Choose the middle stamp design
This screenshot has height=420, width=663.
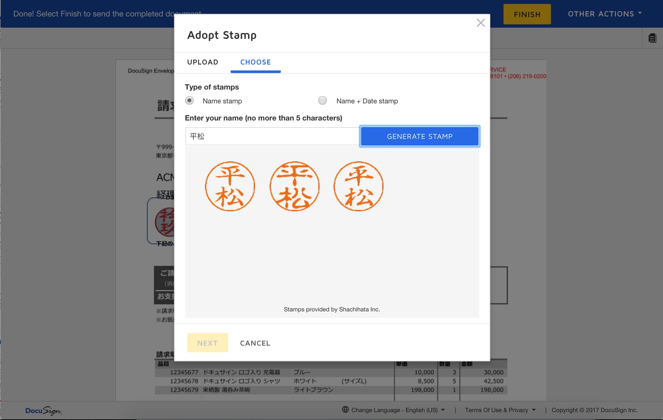[295, 186]
